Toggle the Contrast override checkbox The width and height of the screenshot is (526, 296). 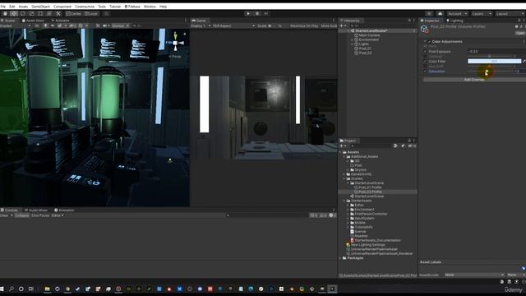pos(425,57)
